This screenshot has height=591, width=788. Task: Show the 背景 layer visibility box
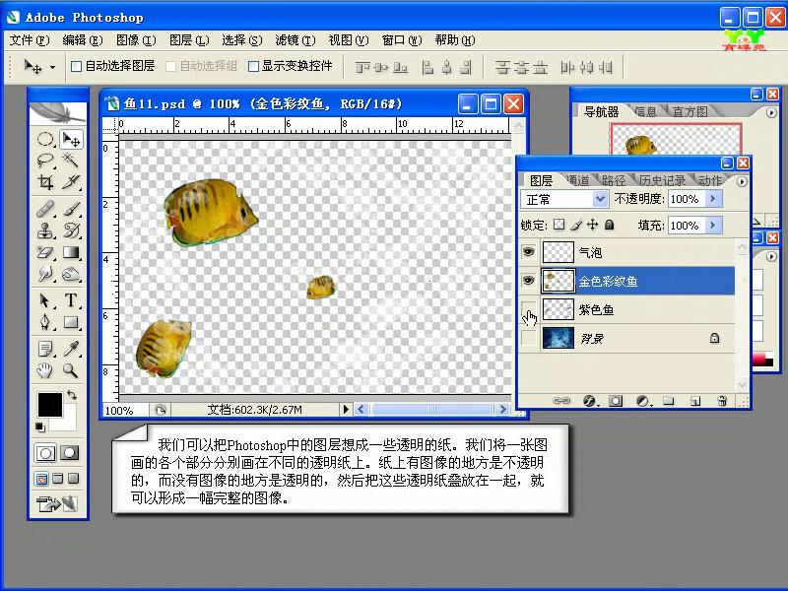click(528, 338)
